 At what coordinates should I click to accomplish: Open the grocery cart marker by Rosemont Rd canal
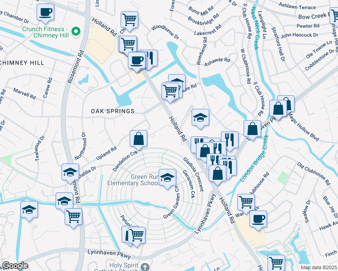[x=74, y=217]
